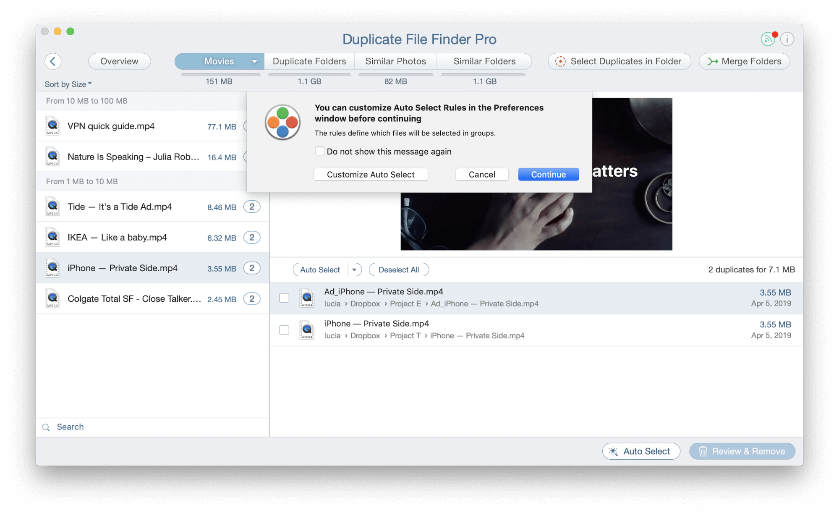Open the Movies category dropdown arrow
This screenshot has width=839, height=513.
tap(254, 61)
